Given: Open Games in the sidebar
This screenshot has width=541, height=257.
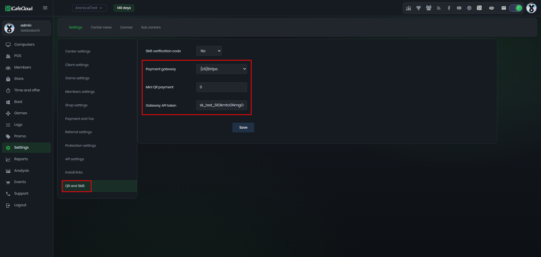Looking at the screenshot, I should click(x=26, y=113).
